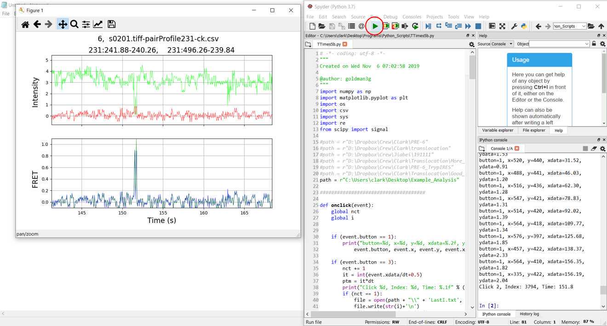607x326 pixels.
Task: Toggle the Help pane lock icon
Action: pyautogui.click(x=594, y=44)
